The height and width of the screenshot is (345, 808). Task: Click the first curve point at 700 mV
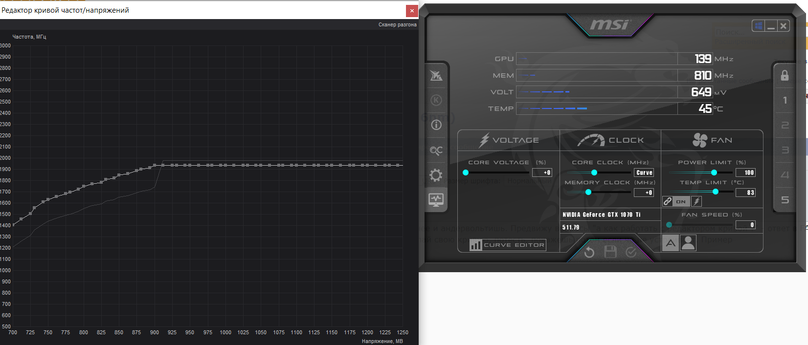point(13,225)
